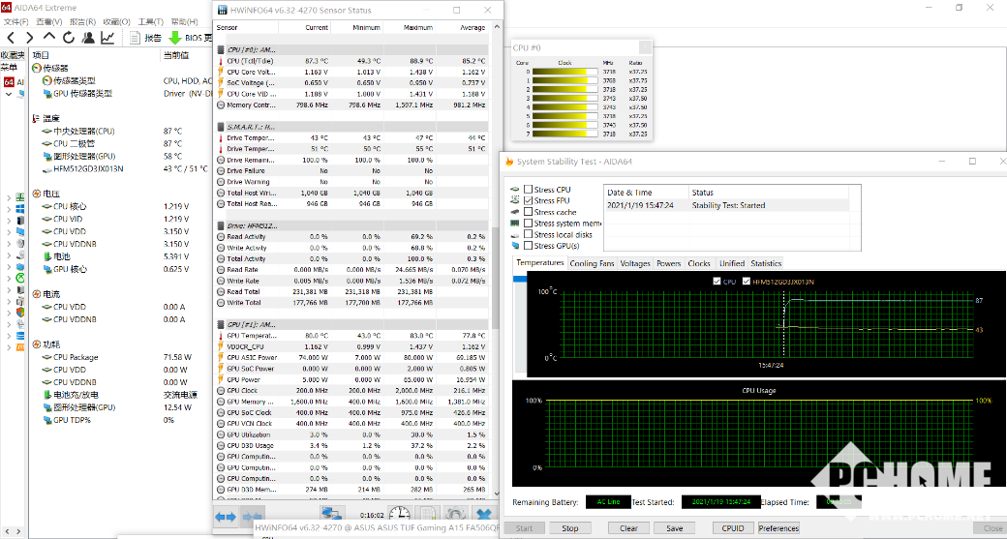Switch to the Clocks tab
1007x539 pixels.
point(699,263)
